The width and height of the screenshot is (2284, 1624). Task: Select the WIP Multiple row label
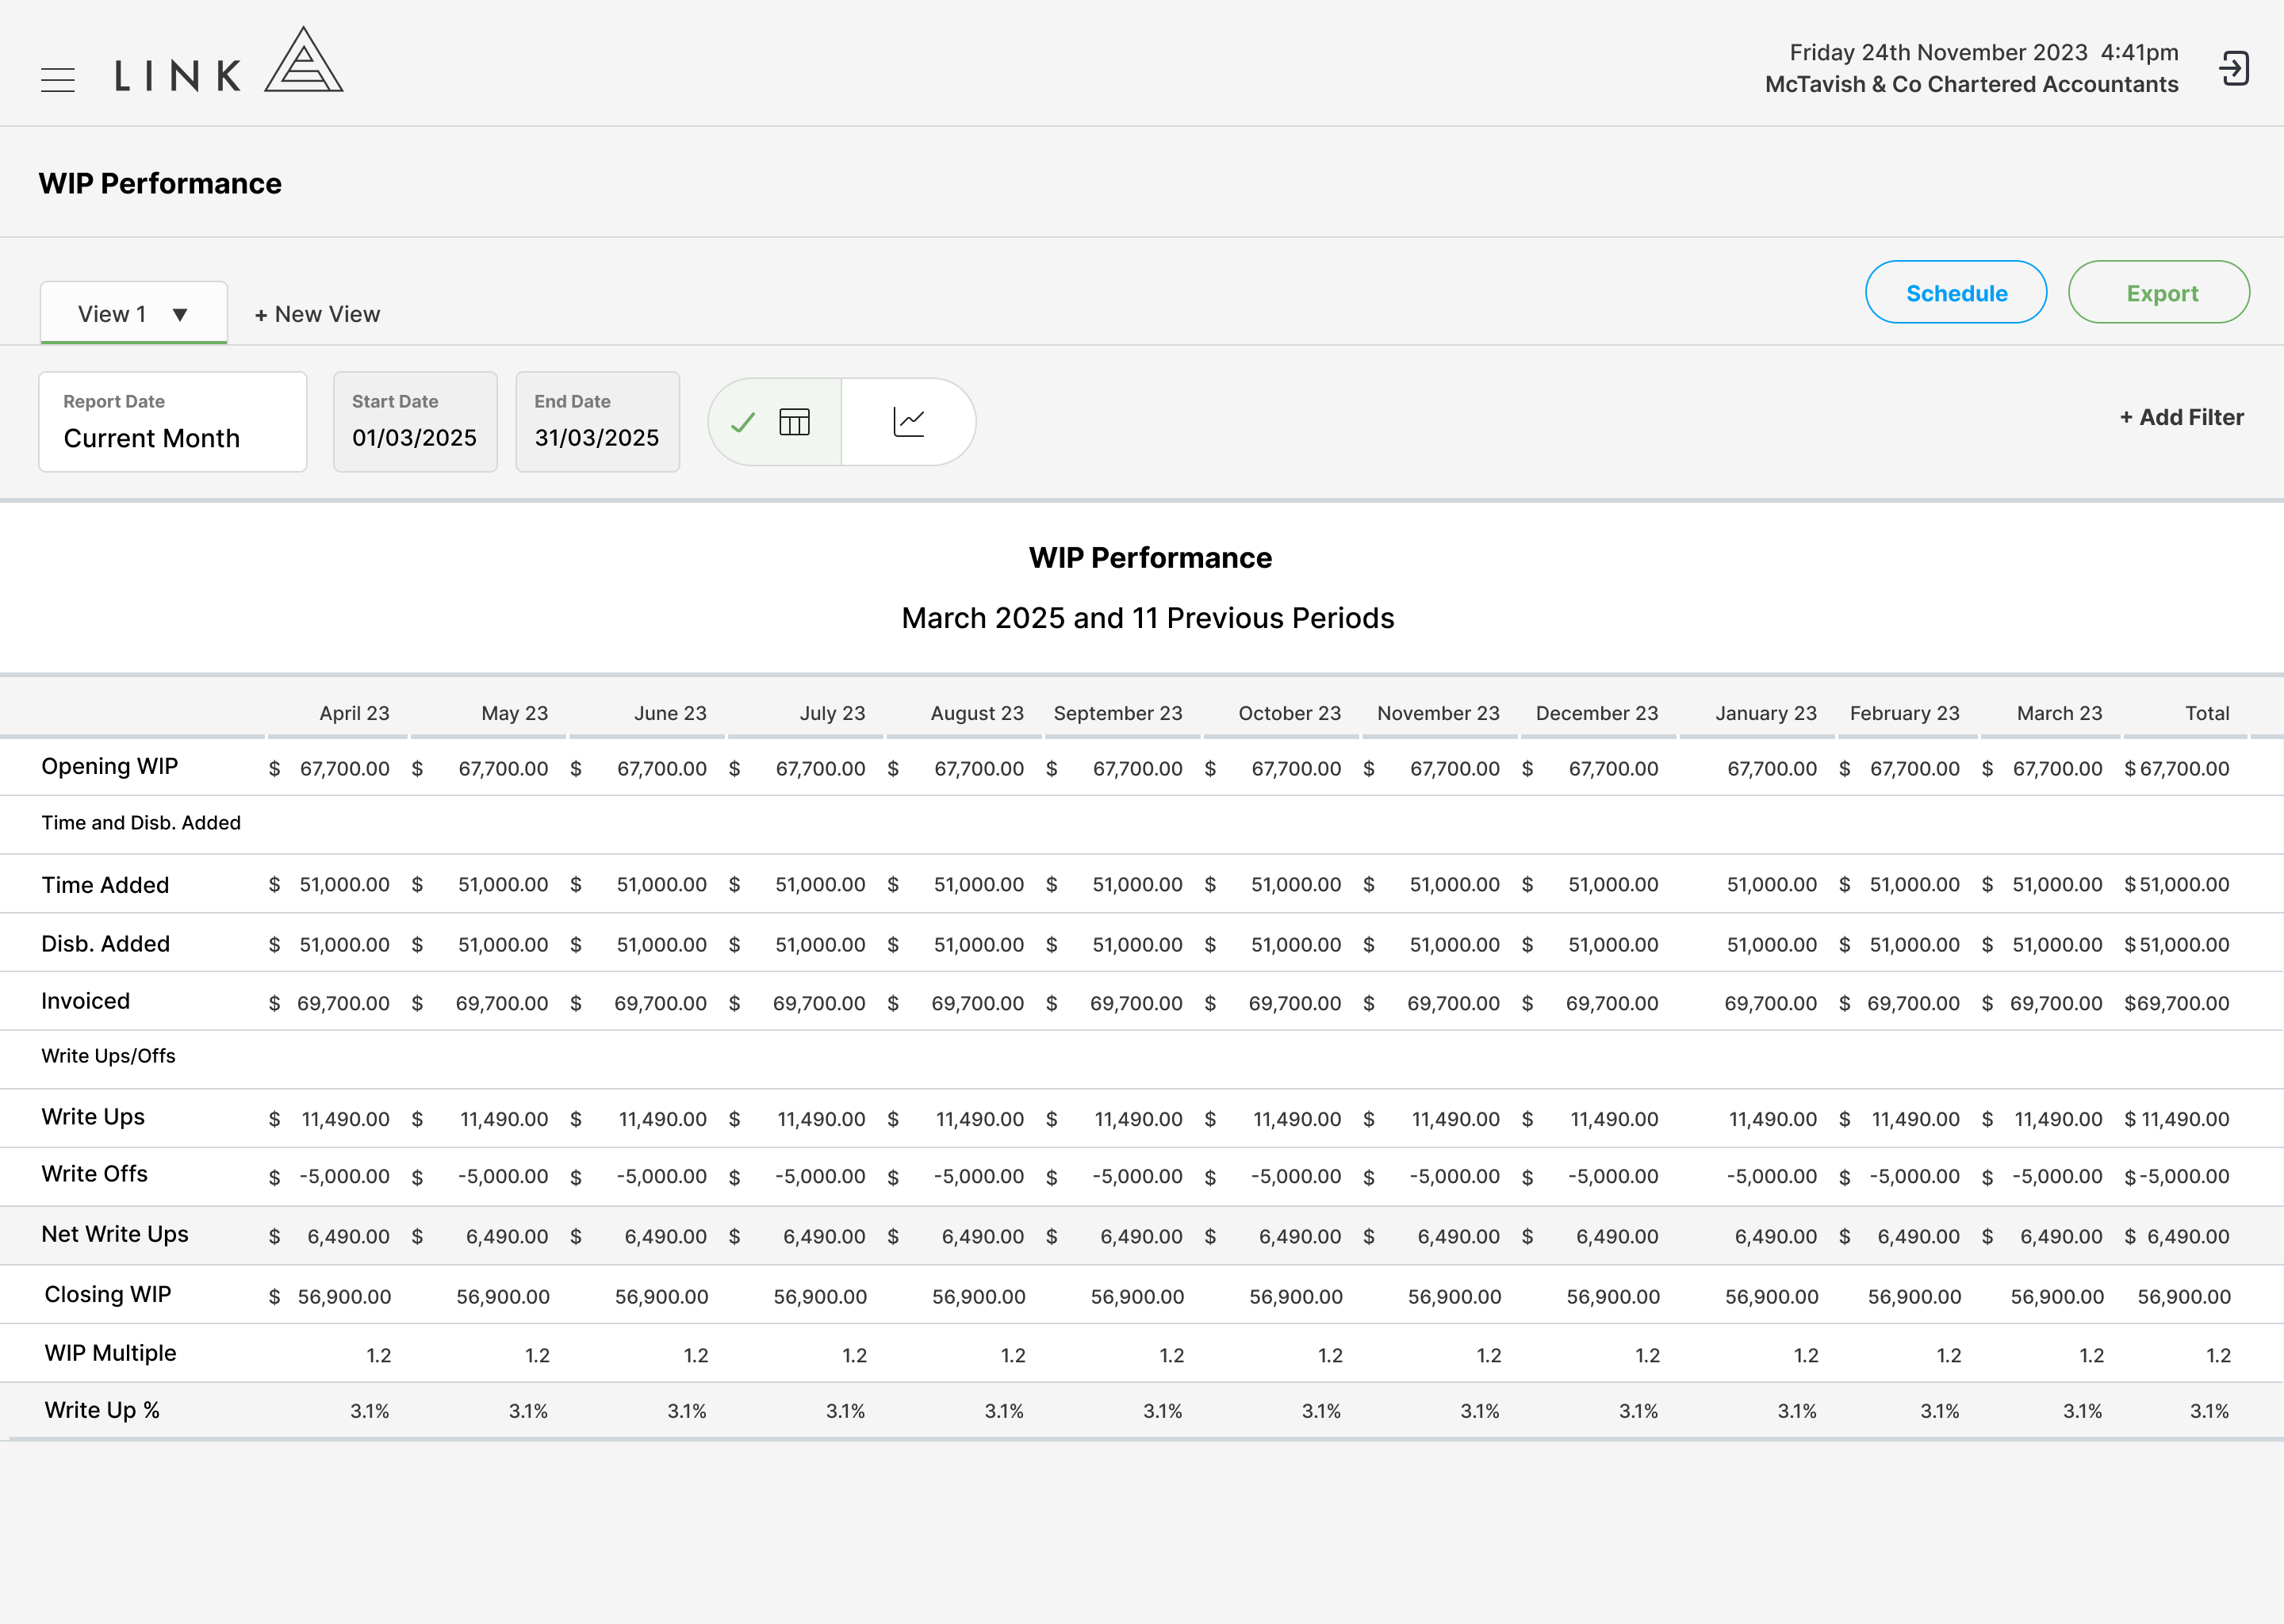pos(110,1354)
